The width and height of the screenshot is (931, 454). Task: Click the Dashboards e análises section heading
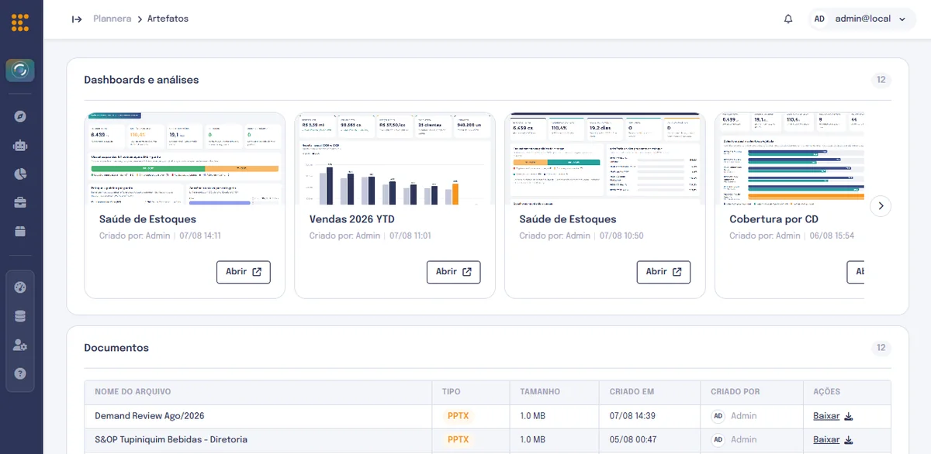point(141,80)
